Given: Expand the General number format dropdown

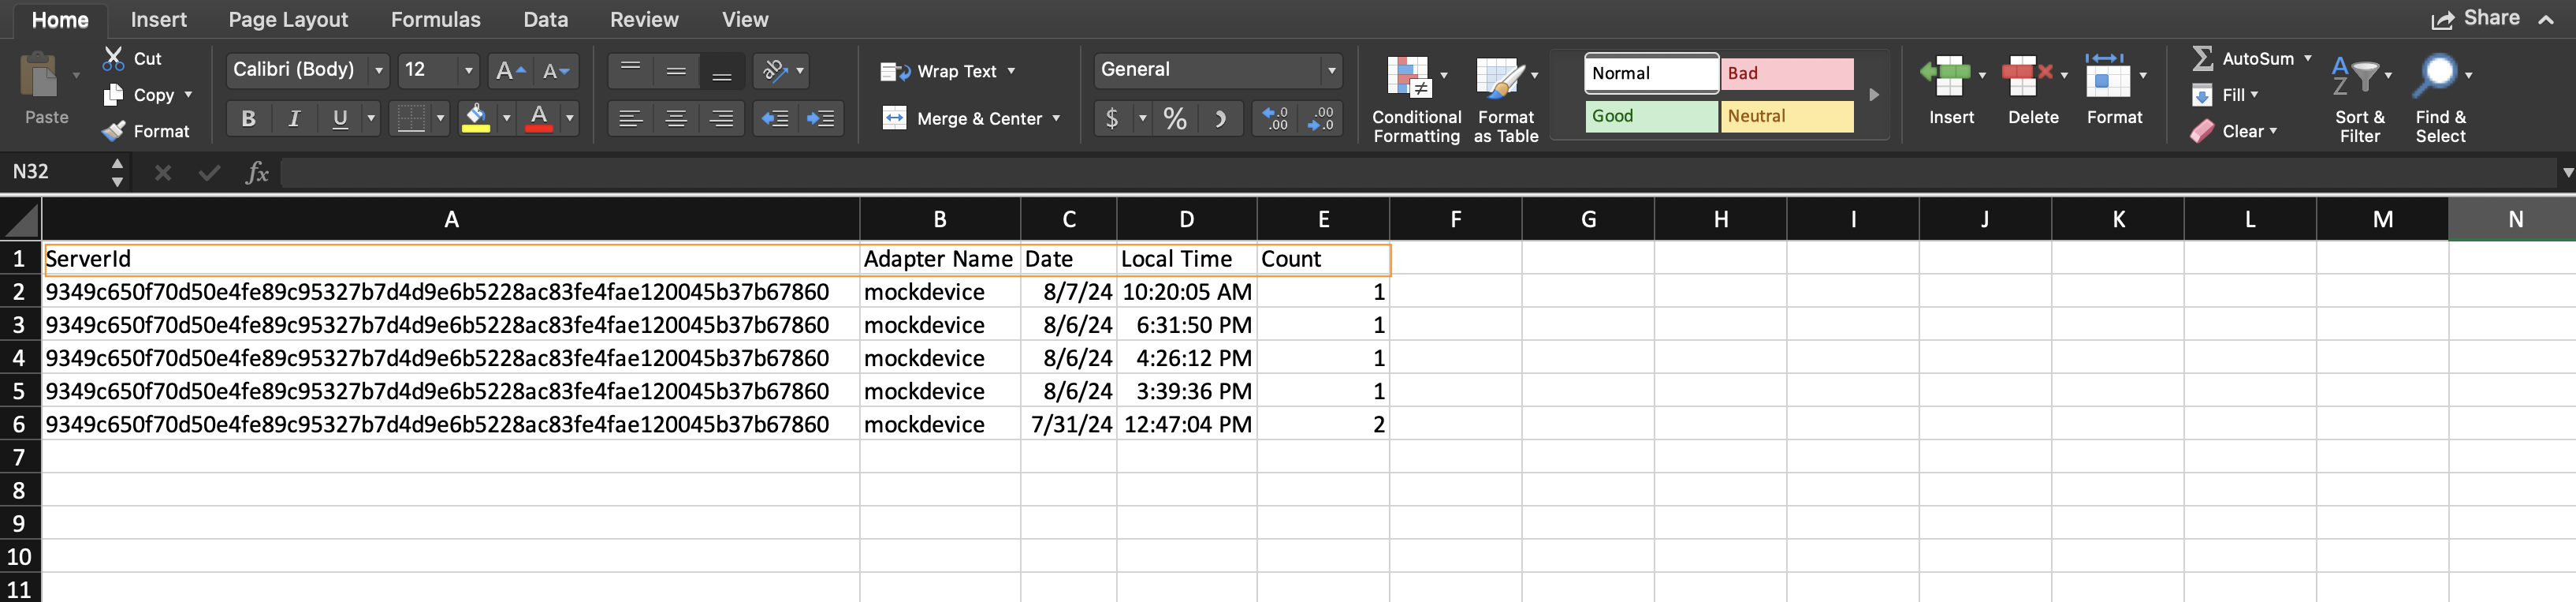Looking at the screenshot, I should click(1331, 70).
